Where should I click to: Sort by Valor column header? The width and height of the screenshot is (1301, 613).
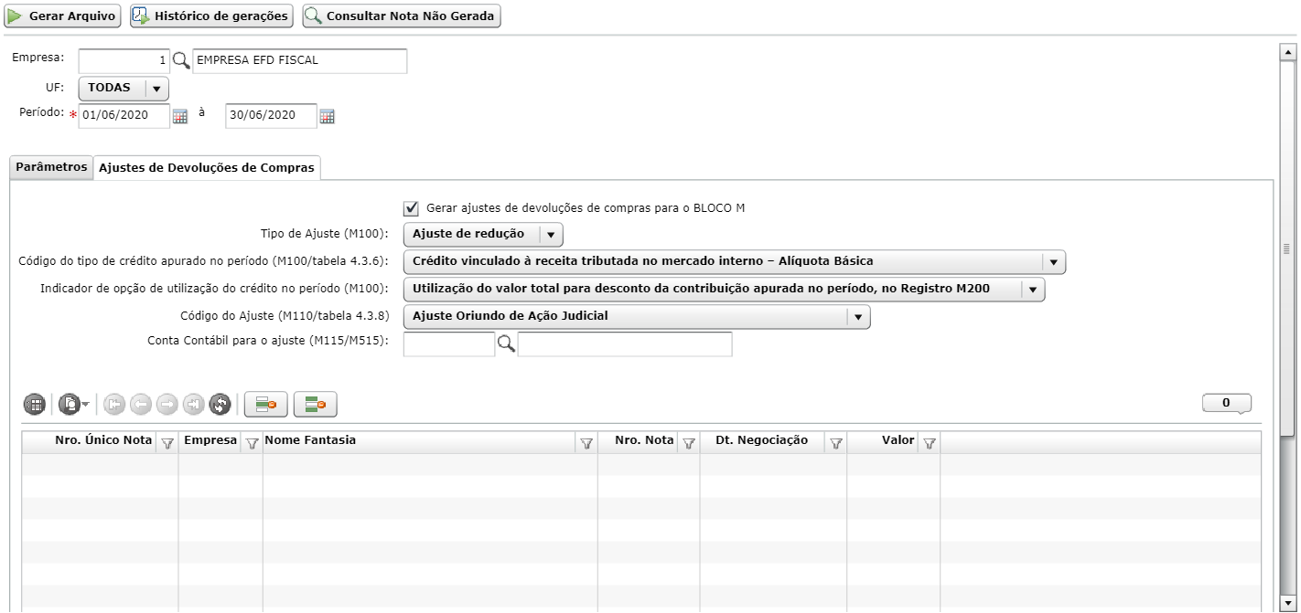[898, 440]
